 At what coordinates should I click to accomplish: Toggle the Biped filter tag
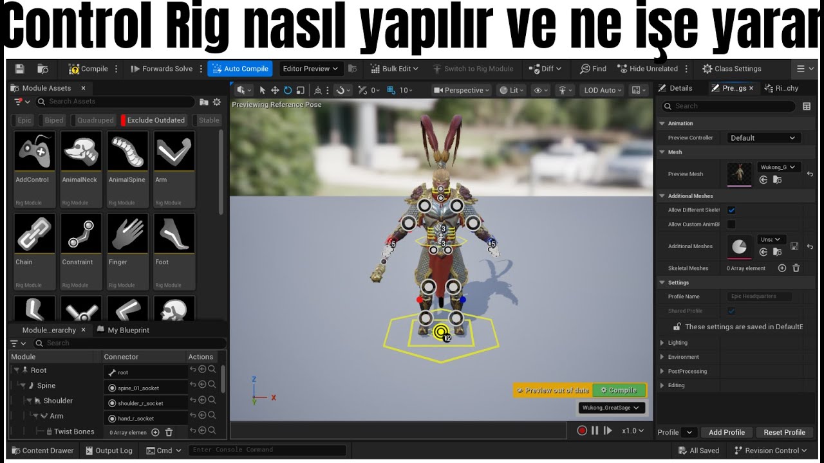coord(53,120)
